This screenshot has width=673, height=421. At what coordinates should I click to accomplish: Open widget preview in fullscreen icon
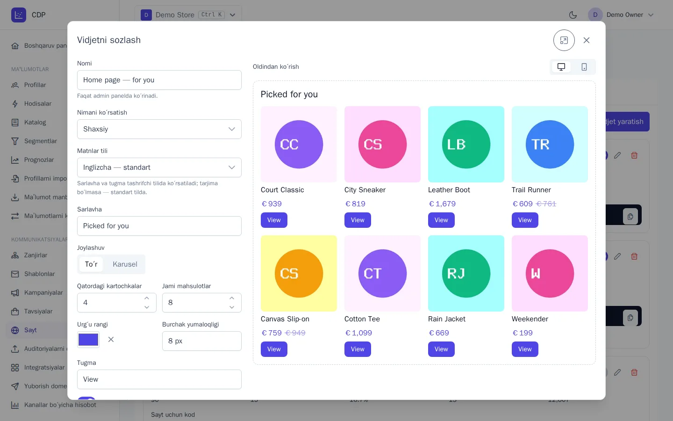pos(564,40)
